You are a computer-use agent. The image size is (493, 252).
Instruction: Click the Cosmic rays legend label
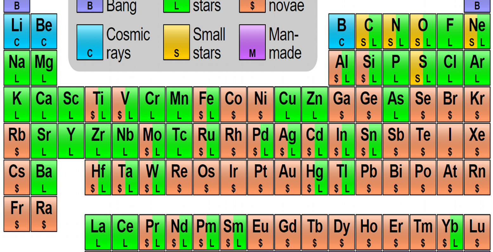(128, 43)
